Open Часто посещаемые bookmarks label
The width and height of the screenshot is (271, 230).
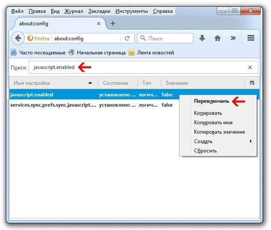(42, 53)
